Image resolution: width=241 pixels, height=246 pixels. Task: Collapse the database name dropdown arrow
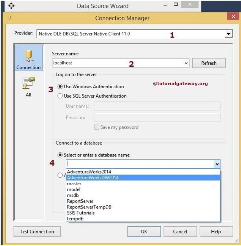[217, 164]
